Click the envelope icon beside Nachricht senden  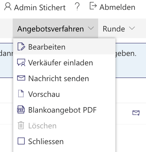pos(21,78)
